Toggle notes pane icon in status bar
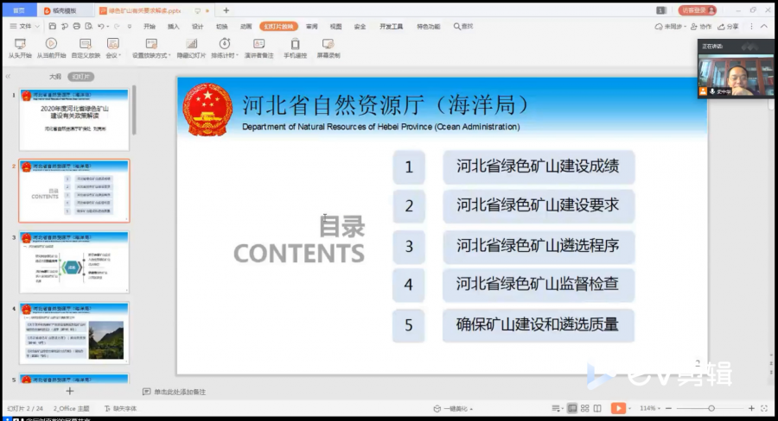778x421 pixels. [x=557, y=409]
